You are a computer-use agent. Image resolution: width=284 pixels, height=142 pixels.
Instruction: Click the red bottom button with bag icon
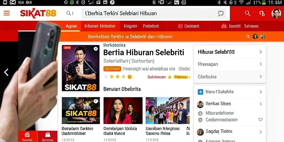[x=48, y=136]
